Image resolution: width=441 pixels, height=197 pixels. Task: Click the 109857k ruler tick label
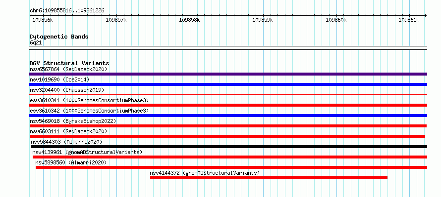(x=116, y=20)
